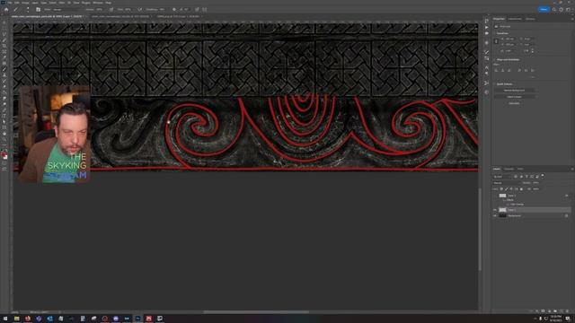This screenshot has height=323, width=575.
Task: Select the Eraser tool
Action: pyautogui.click(x=4, y=87)
